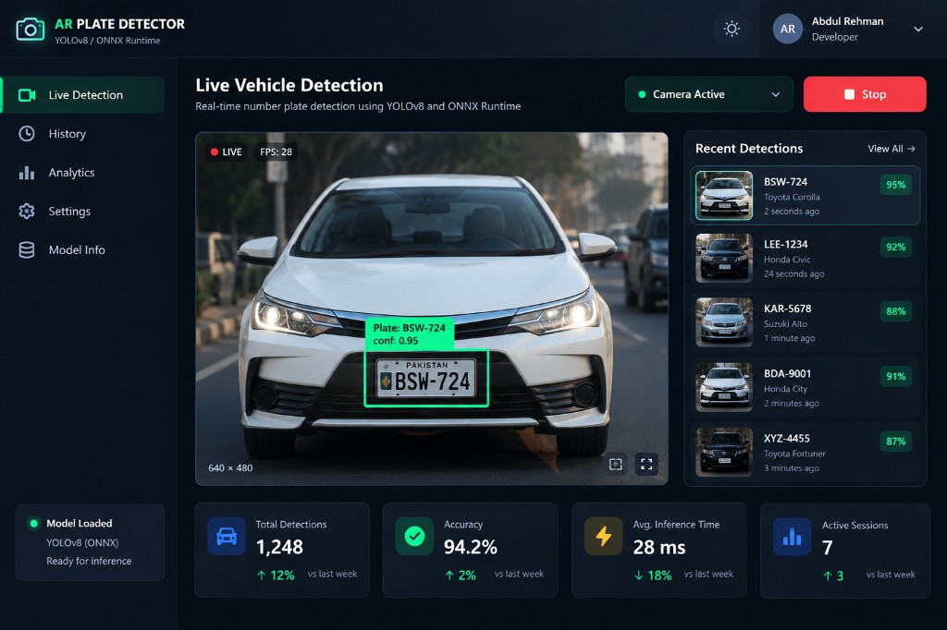Click the Analytics bar chart icon

(x=27, y=173)
